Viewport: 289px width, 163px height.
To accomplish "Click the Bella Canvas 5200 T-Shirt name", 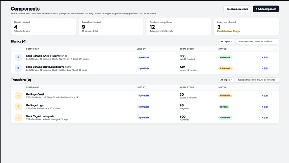I will 42,56.
